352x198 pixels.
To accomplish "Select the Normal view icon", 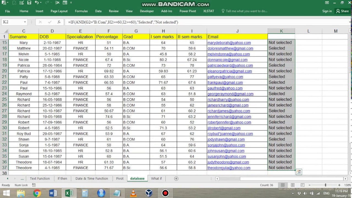I will point(283,185).
